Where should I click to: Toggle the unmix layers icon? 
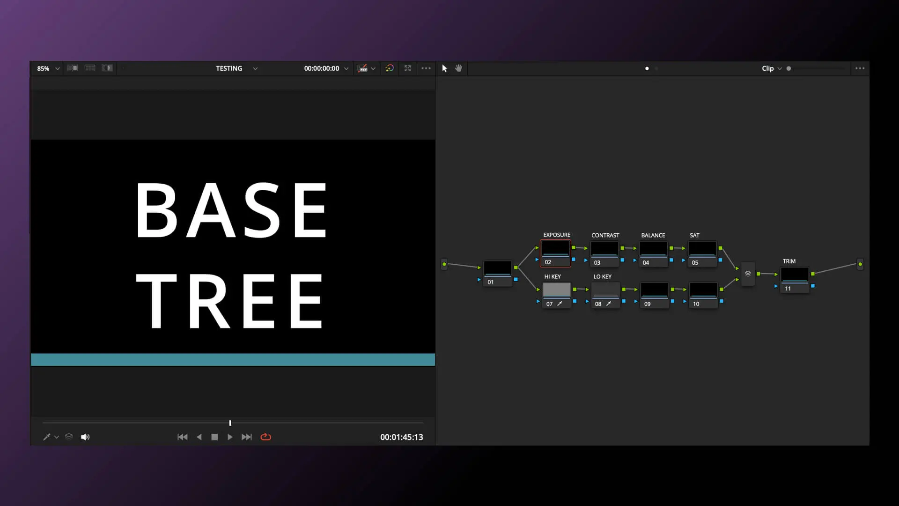point(69,437)
